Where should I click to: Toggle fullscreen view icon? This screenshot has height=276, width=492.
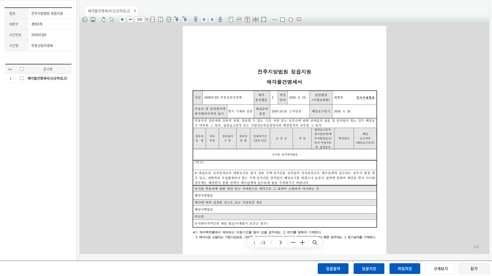tap(264, 19)
